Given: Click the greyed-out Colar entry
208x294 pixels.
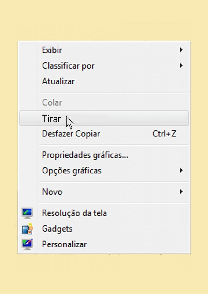Looking at the screenshot, I should click(x=52, y=102).
